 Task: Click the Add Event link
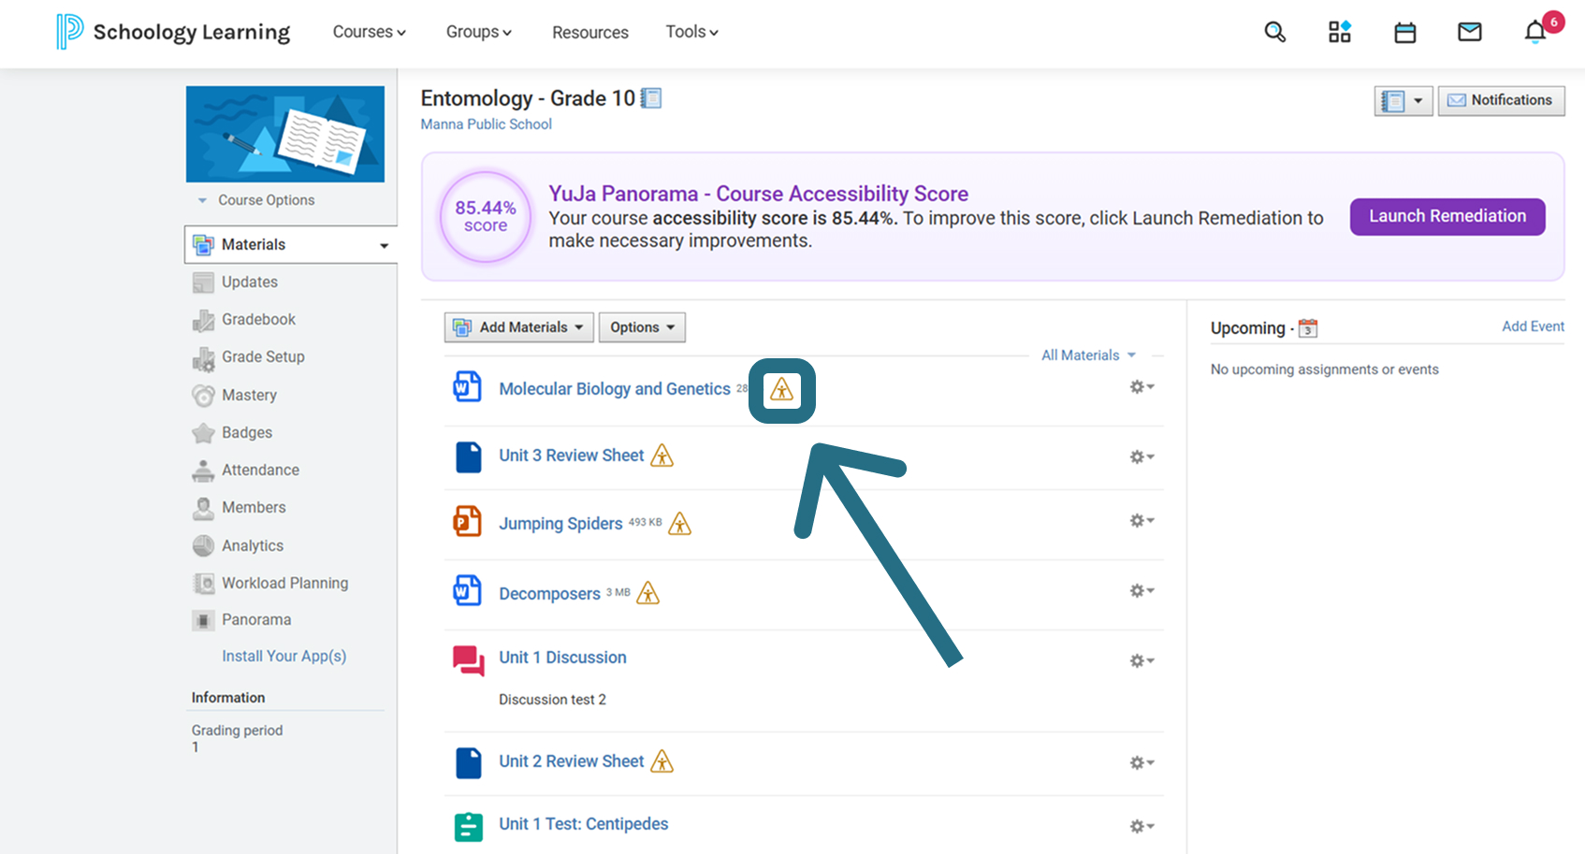(1533, 326)
